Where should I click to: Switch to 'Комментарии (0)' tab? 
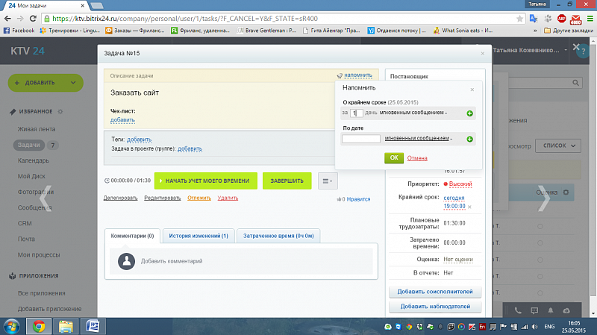(x=132, y=236)
